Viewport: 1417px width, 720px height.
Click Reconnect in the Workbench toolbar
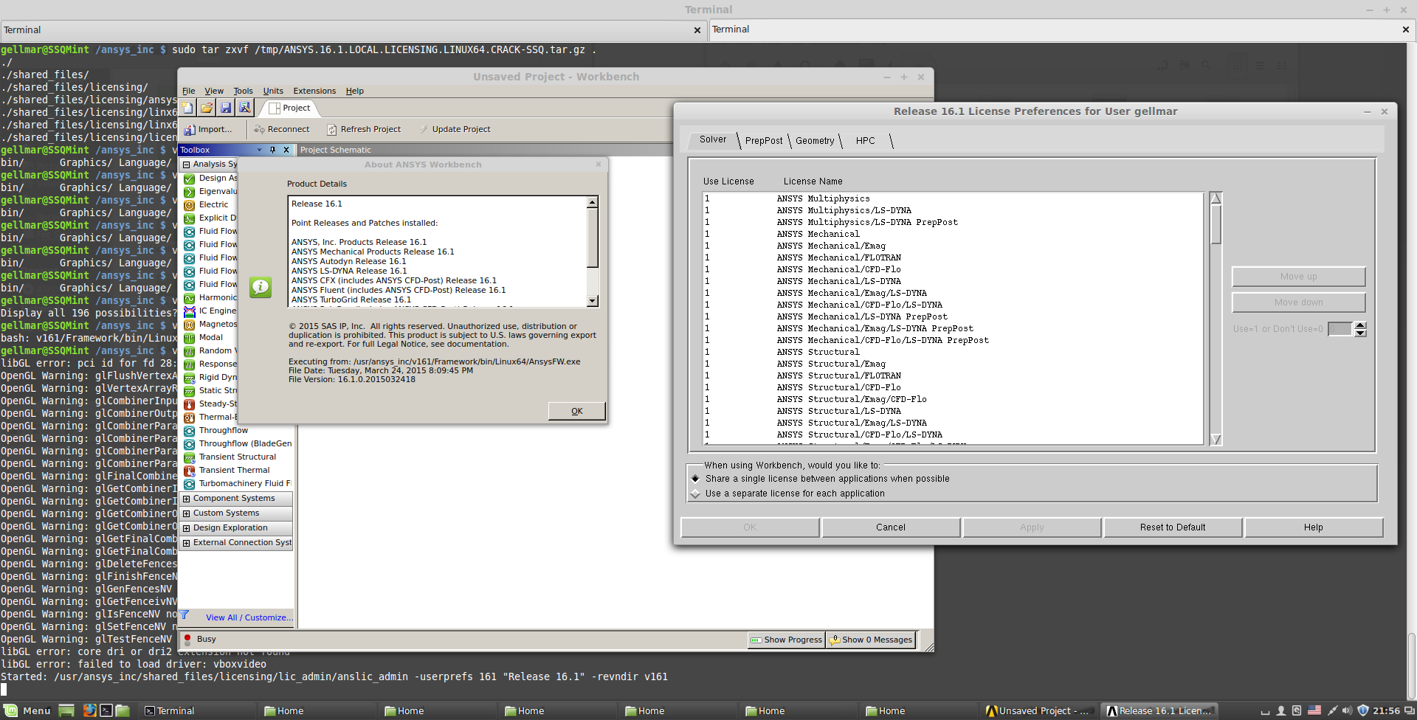pos(281,129)
